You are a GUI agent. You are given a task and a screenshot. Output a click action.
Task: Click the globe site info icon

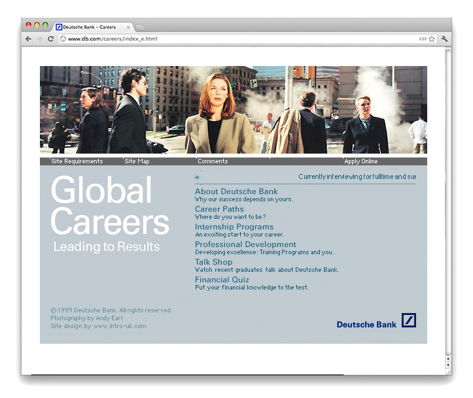coord(63,39)
